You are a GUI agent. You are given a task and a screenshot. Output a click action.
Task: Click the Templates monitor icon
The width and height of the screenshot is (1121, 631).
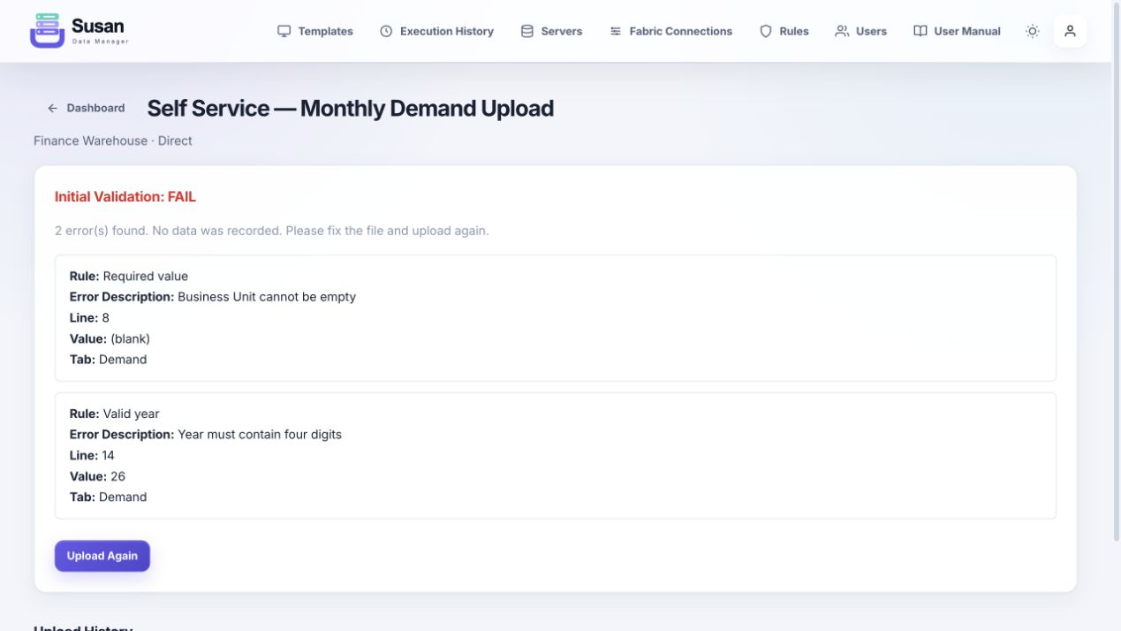[x=284, y=31]
